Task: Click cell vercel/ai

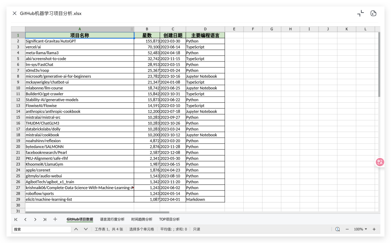Action: point(80,47)
